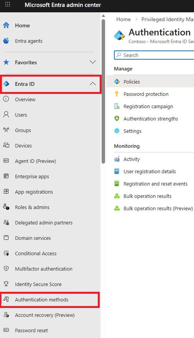Click the Registration and reset events icon
194x338 pixels.
tap(117, 184)
